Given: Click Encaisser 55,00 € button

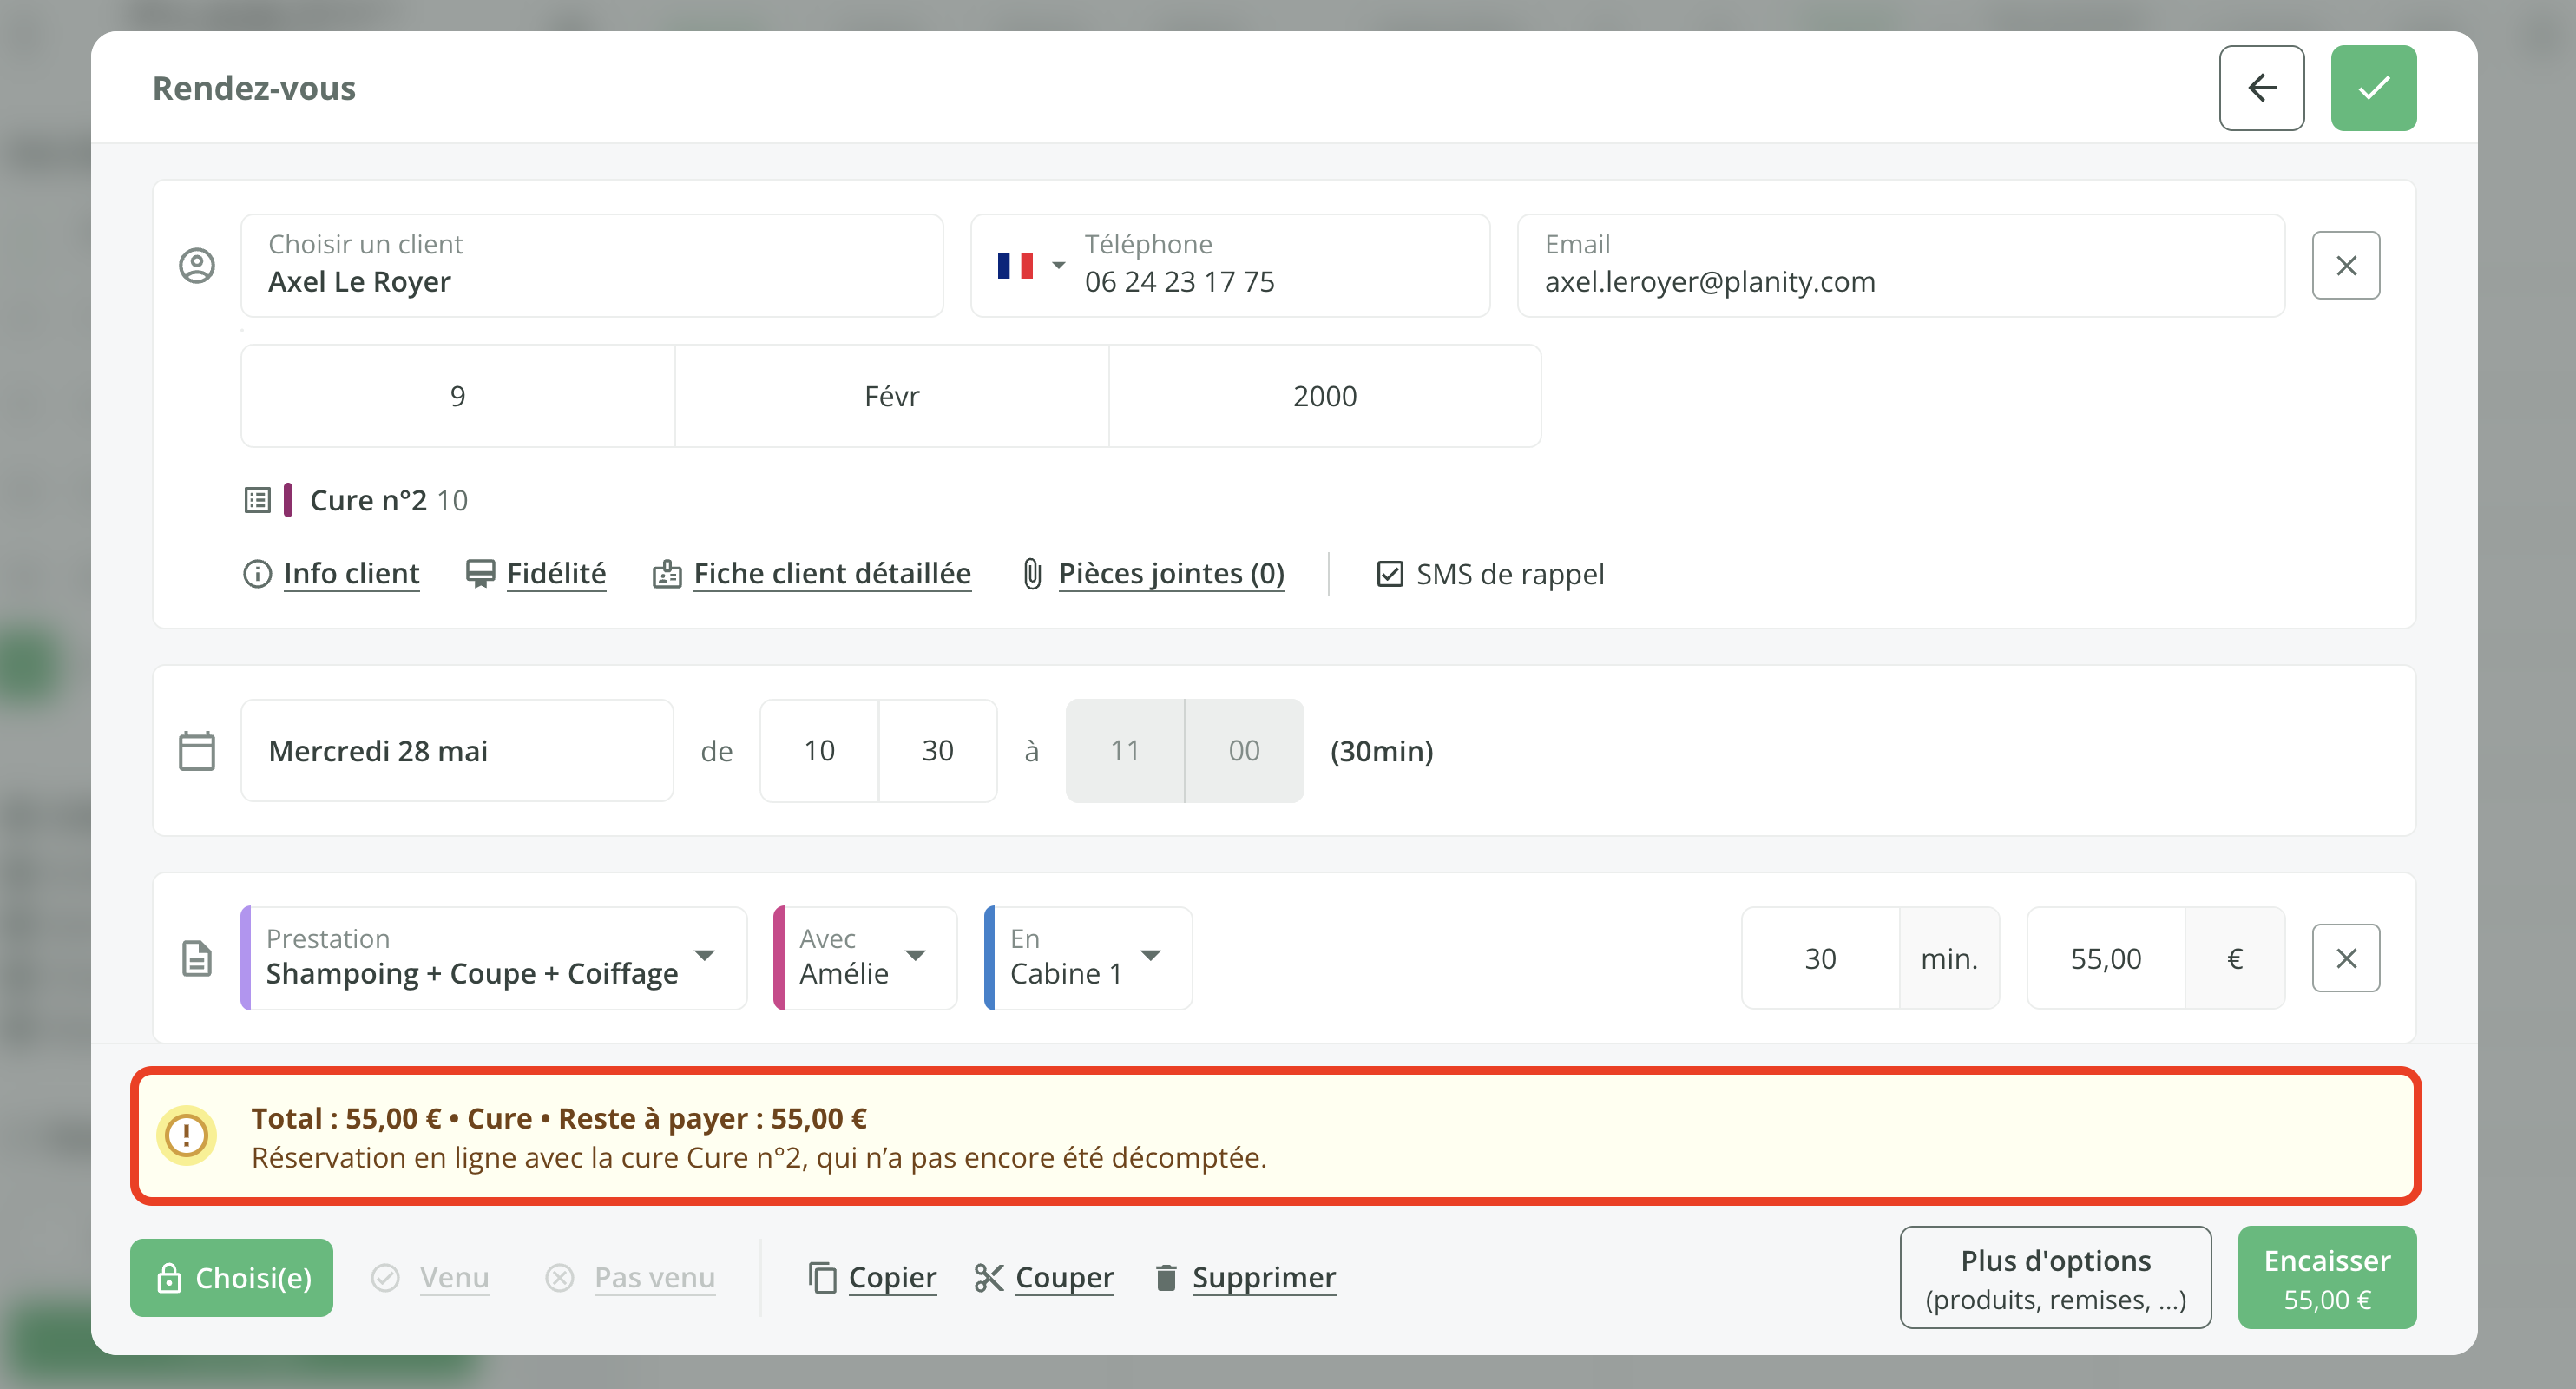Looking at the screenshot, I should click(2326, 1277).
